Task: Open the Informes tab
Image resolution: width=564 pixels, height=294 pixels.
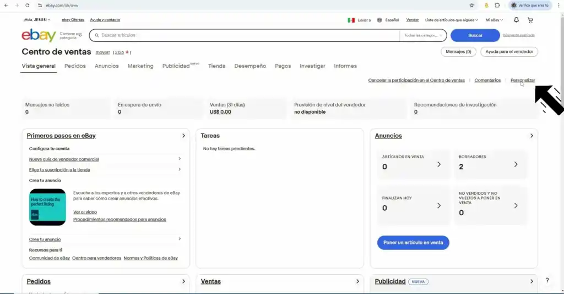Action: pos(345,66)
